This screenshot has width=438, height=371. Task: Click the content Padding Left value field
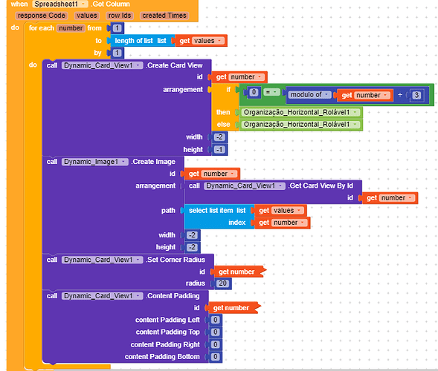215,320
